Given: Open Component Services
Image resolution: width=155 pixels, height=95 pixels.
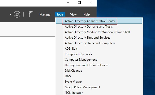Looking at the screenshot, I should tap(99, 54).
